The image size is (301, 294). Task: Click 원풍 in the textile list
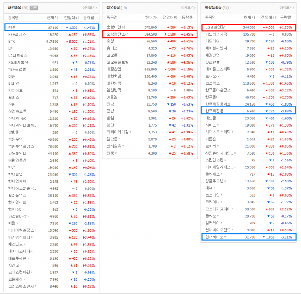[x=110, y=153]
